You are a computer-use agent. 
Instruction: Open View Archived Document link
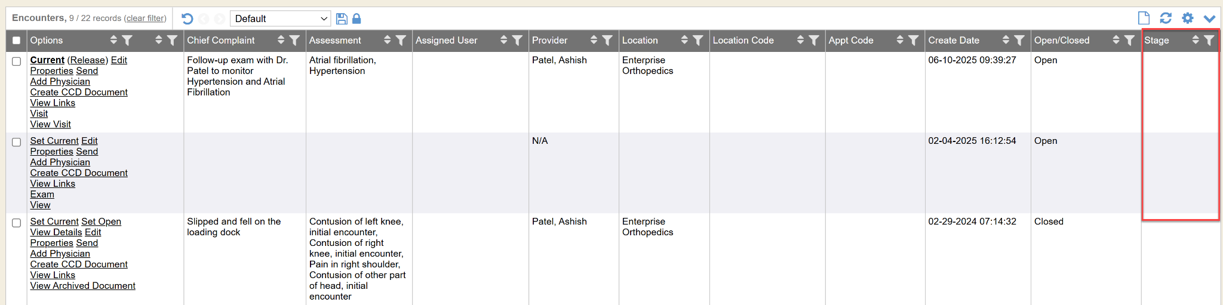coord(83,286)
